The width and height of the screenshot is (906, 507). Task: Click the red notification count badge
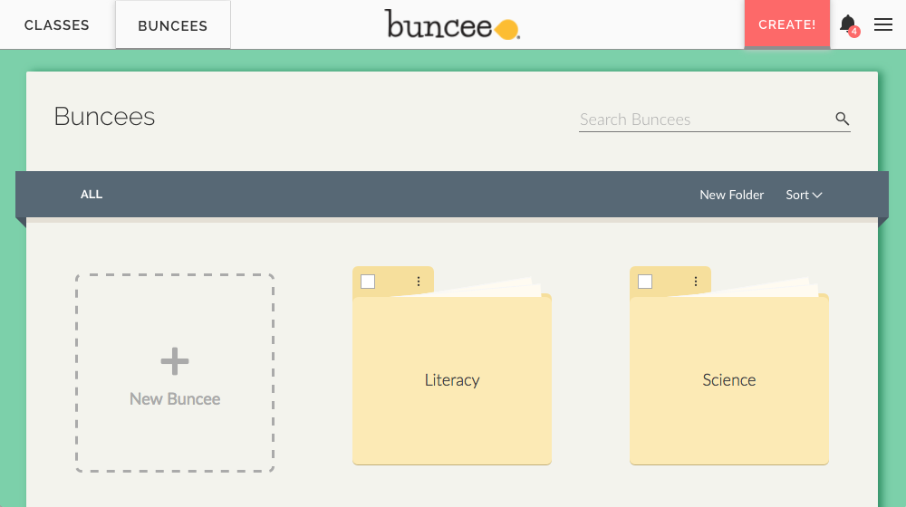coord(854,33)
